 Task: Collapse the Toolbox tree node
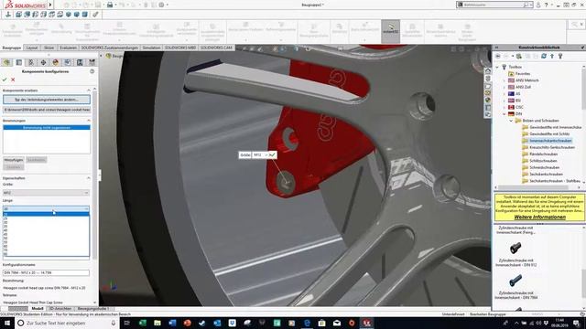pos(497,67)
